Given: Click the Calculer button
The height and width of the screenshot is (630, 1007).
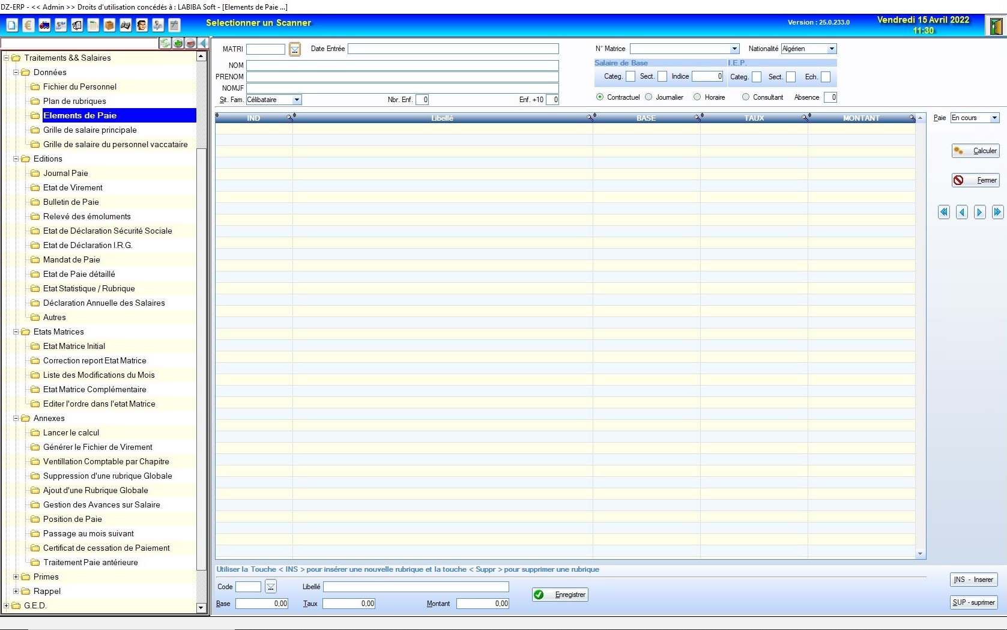Looking at the screenshot, I should [x=975, y=151].
